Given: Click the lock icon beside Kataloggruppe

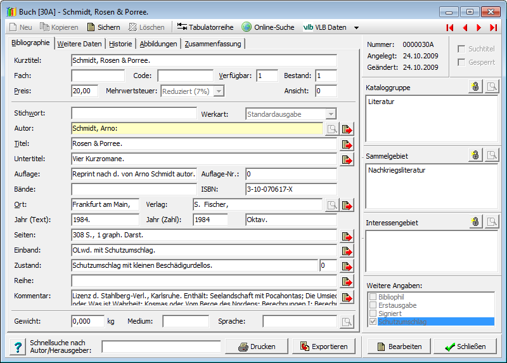Looking at the screenshot, I should coord(475,86).
